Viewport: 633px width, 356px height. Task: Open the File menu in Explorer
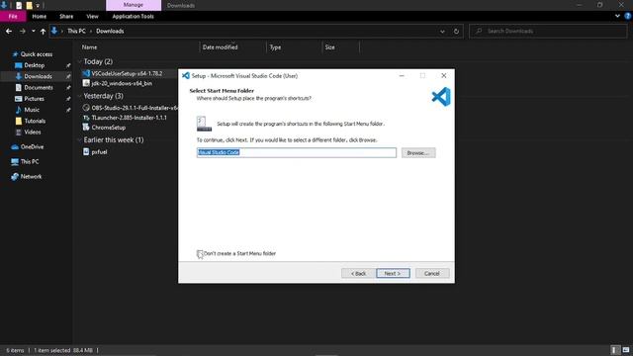pyautogui.click(x=13, y=16)
